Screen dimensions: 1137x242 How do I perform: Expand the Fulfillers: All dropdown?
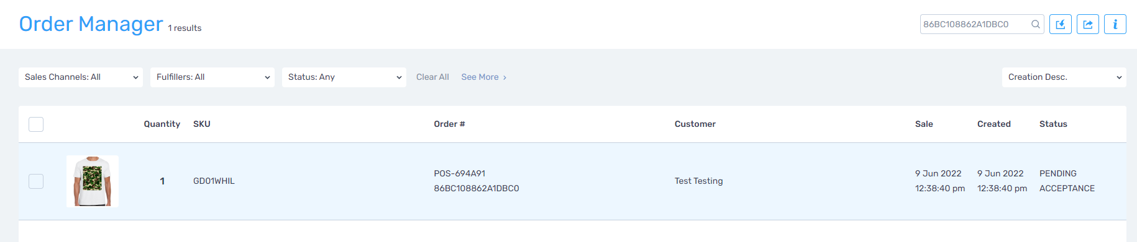coord(212,77)
